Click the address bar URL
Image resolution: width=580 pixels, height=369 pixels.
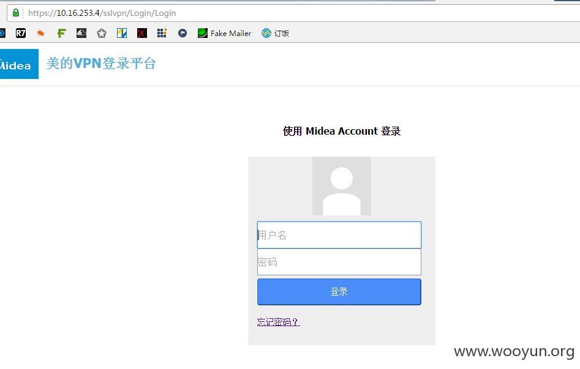(102, 13)
